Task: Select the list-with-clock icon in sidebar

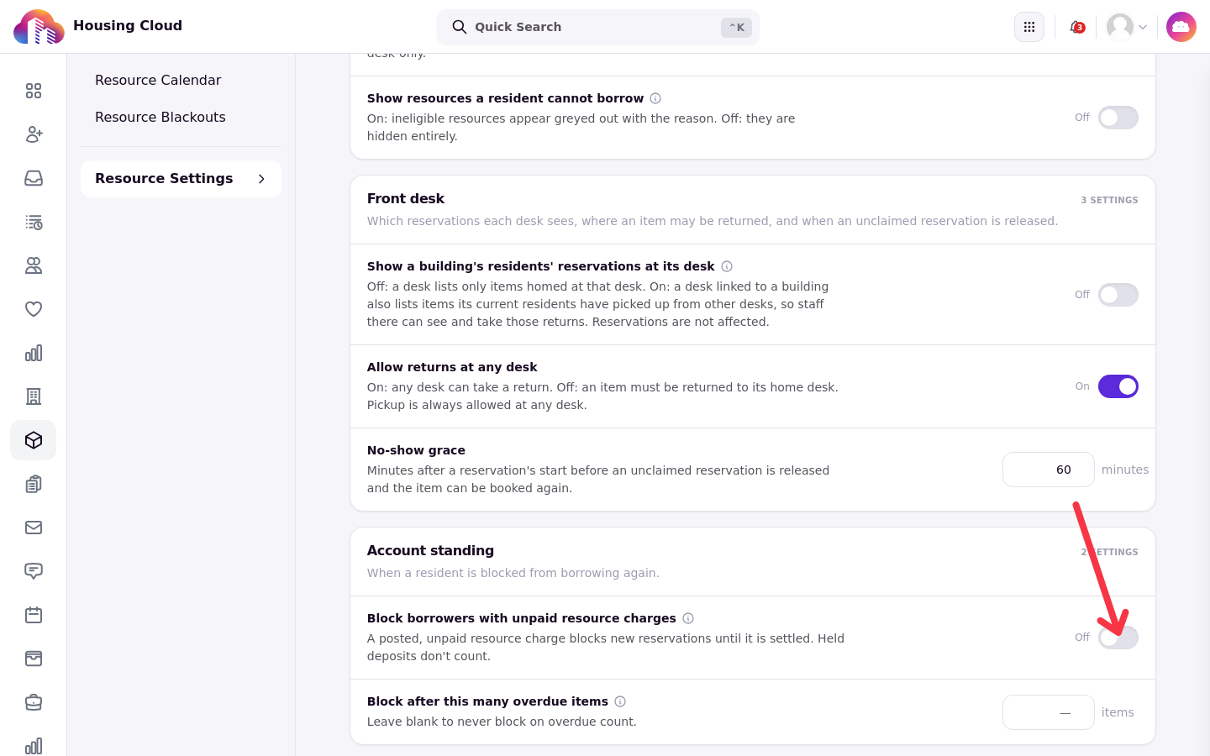Action: tap(34, 222)
